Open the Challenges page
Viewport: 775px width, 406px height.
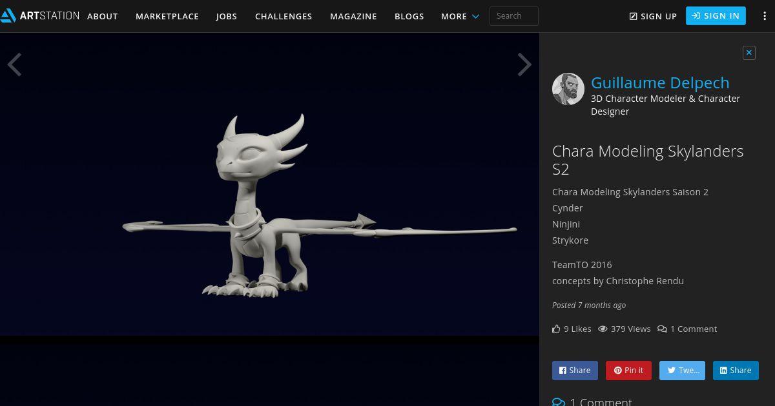coord(284,16)
